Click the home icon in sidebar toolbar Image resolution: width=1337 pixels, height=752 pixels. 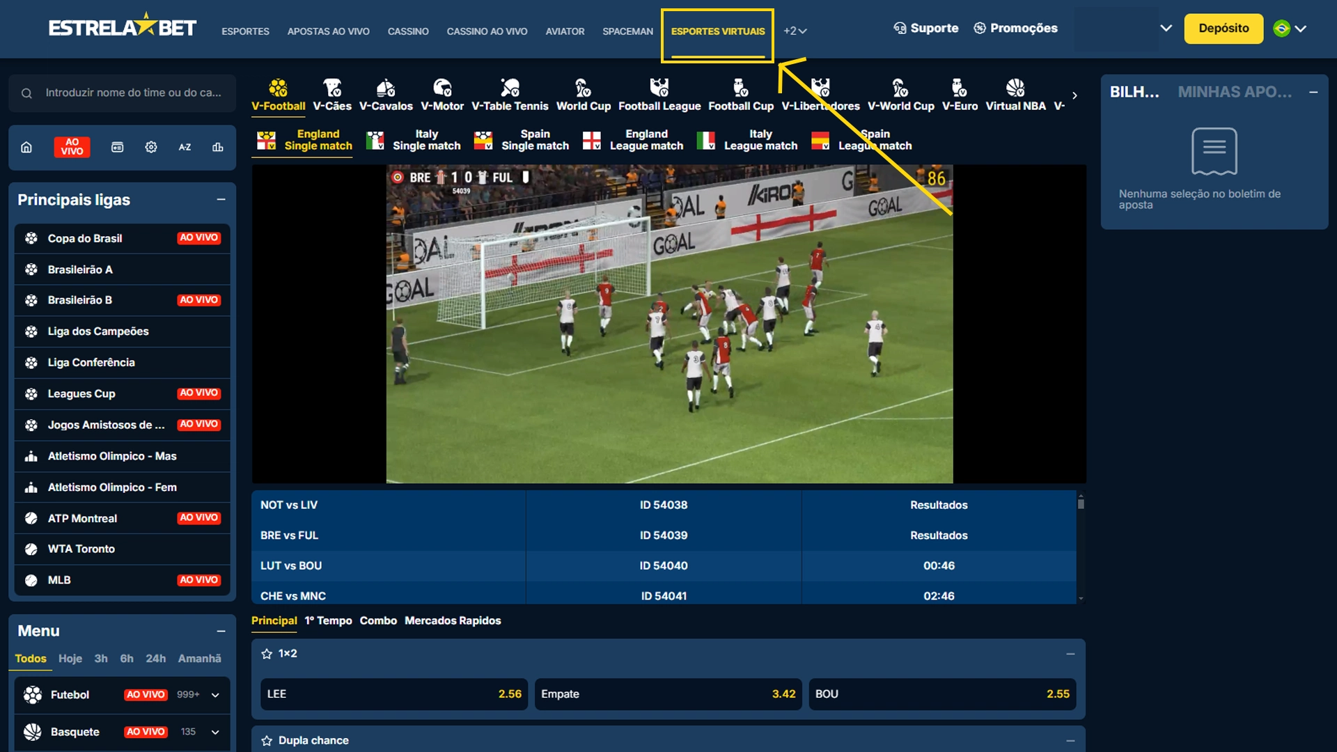point(26,147)
